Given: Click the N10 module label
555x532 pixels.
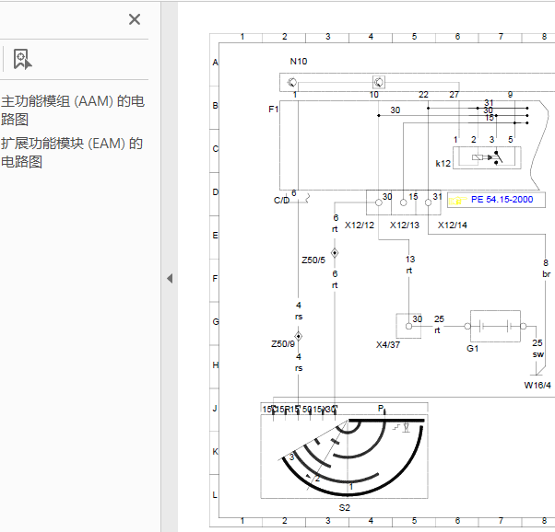Looking at the screenshot, I should coord(299,61).
